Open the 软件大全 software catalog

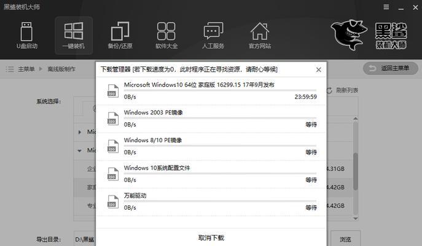pos(166,36)
